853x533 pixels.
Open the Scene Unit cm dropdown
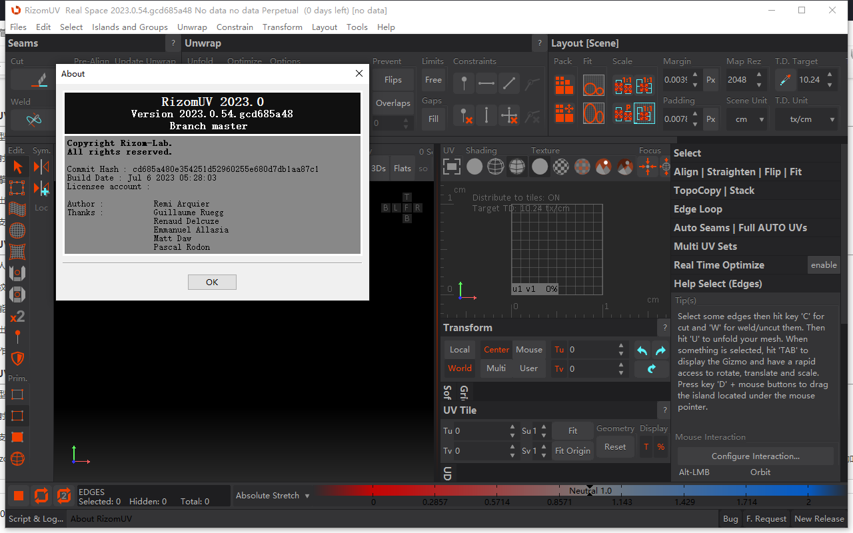pyautogui.click(x=746, y=119)
